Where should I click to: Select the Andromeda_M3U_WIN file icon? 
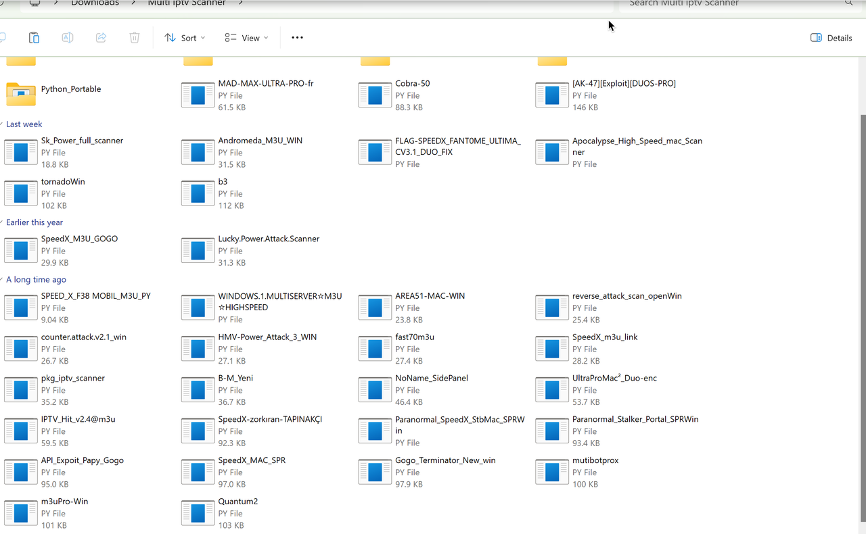click(x=198, y=152)
